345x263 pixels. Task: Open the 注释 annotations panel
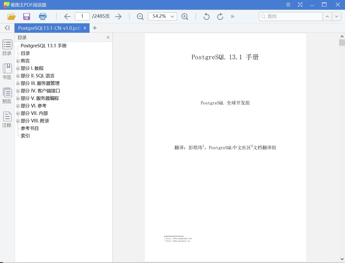tap(7, 119)
